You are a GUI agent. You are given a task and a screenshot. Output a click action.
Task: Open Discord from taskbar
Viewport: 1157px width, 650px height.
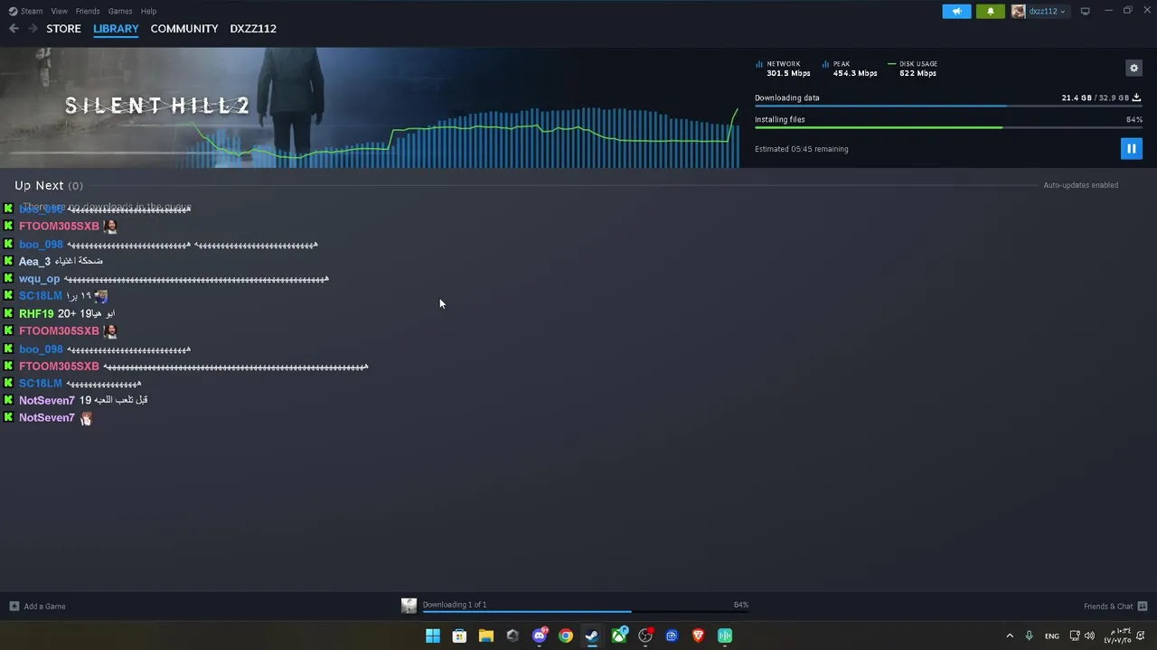(x=540, y=636)
